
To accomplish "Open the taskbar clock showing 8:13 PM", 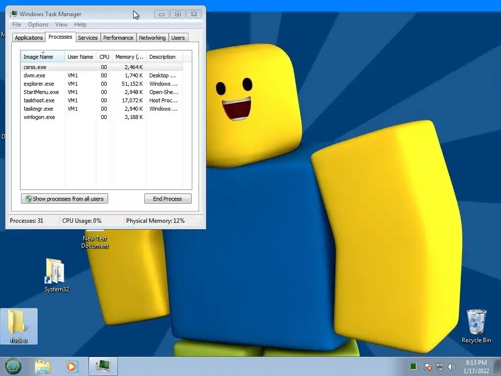I will (x=476, y=366).
